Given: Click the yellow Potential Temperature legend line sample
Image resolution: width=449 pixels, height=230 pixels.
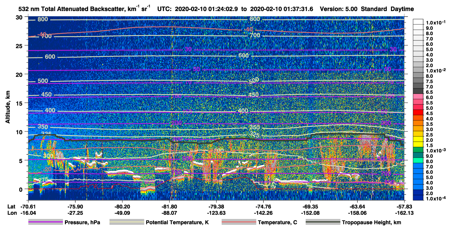Looking at the screenshot, I should (x=126, y=222).
